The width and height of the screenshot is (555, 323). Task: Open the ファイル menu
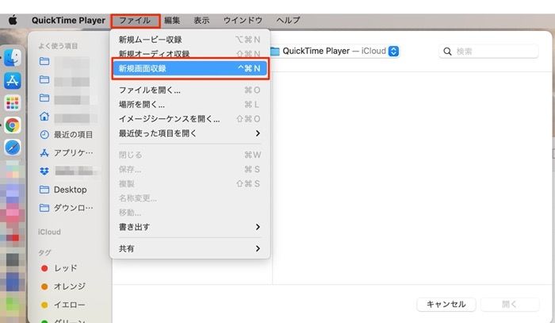(136, 21)
